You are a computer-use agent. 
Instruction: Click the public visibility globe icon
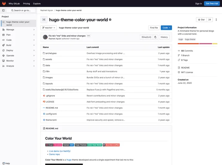click(x=110, y=20)
